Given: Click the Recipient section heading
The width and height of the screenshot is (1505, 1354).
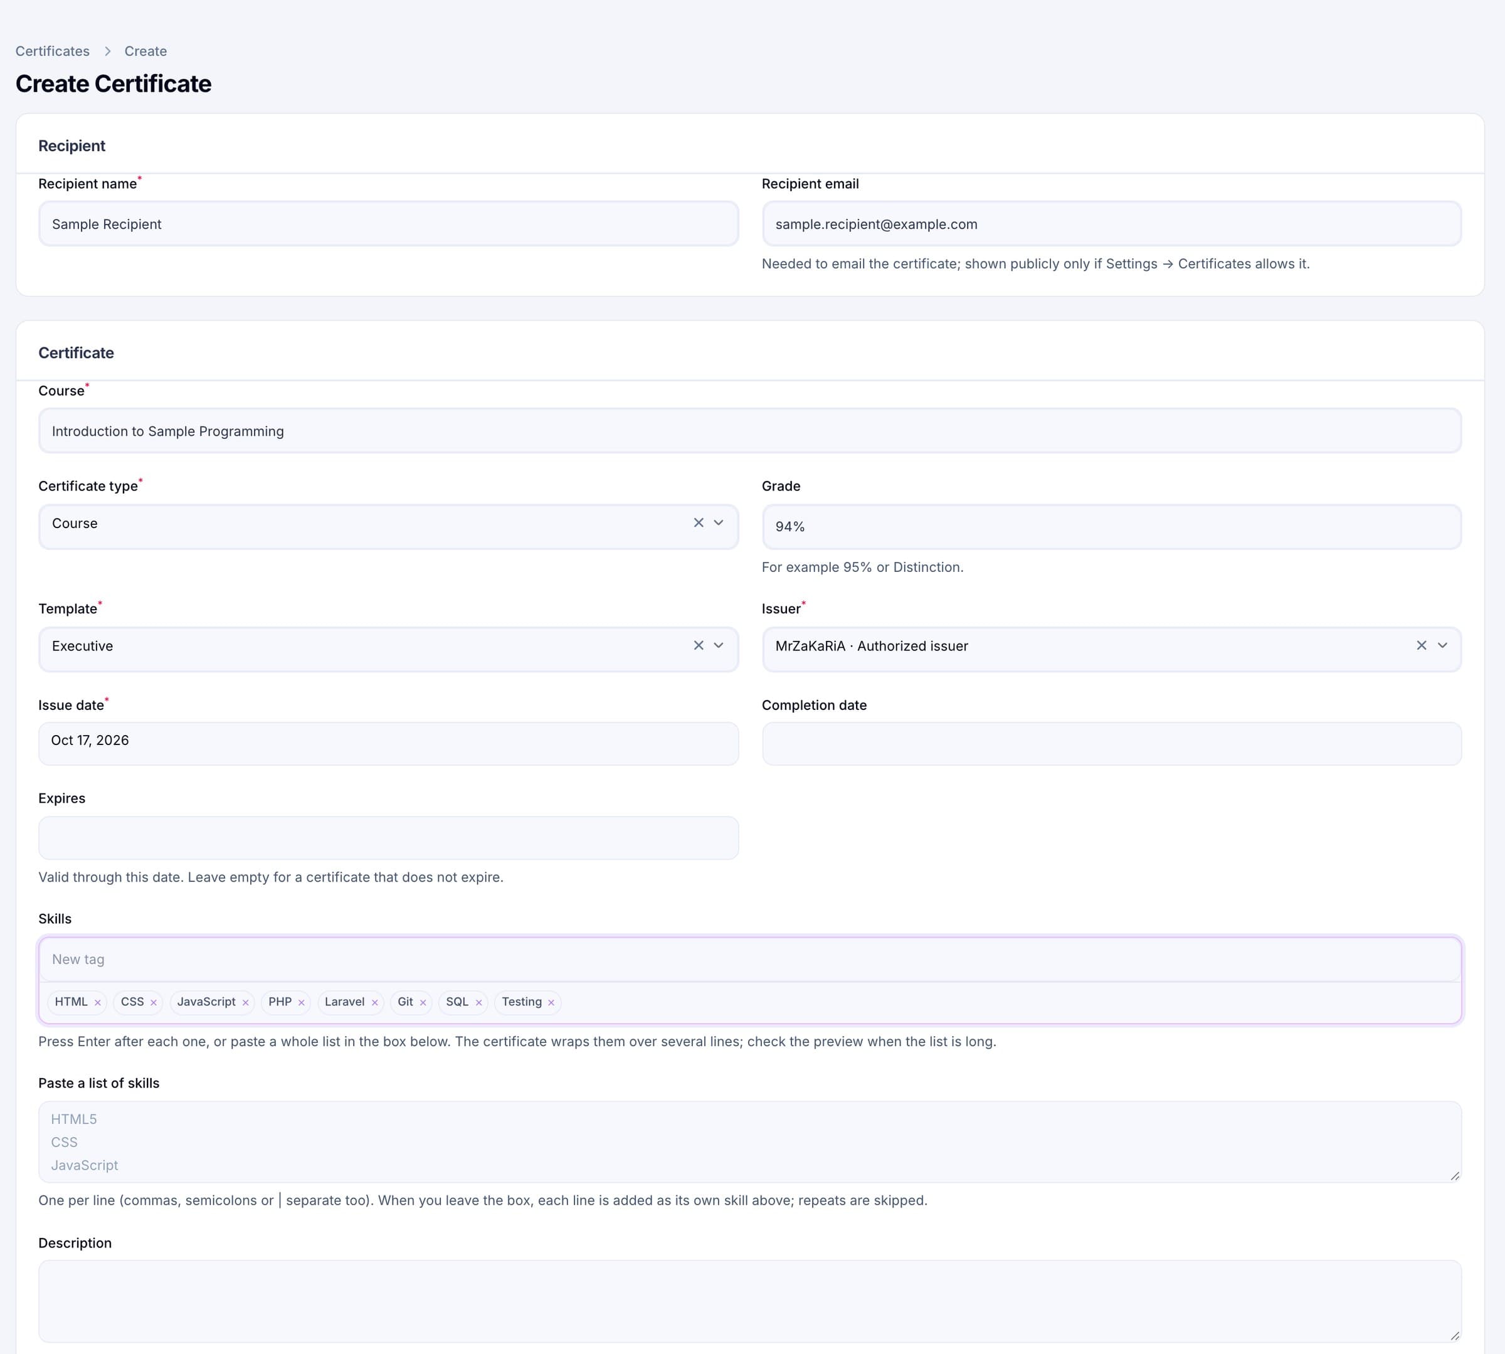Looking at the screenshot, I should pos(72,146).
